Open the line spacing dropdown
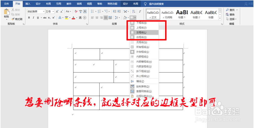 coord(117,18)
